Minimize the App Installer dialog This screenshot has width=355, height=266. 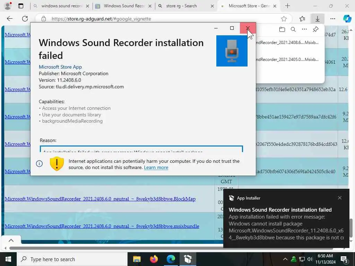(216, 28)
